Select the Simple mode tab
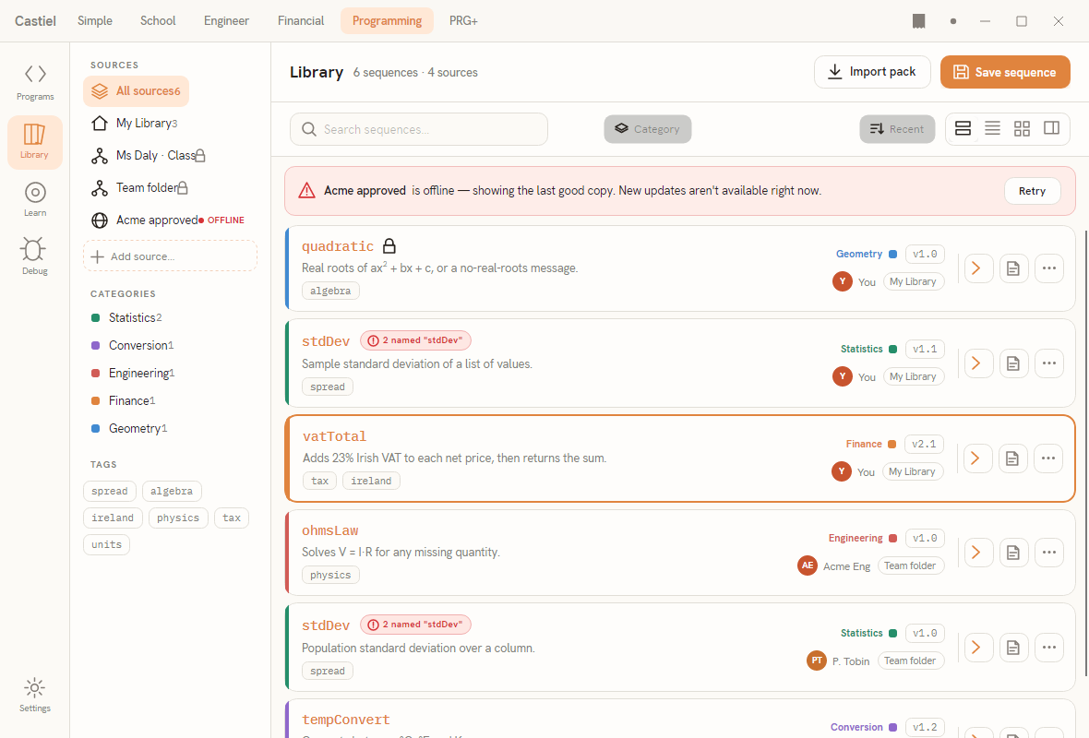1089x738 pixels. pyautogui.click(x=95, y=21)
